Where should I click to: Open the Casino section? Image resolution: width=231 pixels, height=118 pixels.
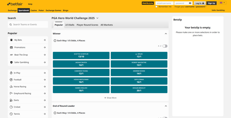tap(34, 10)
